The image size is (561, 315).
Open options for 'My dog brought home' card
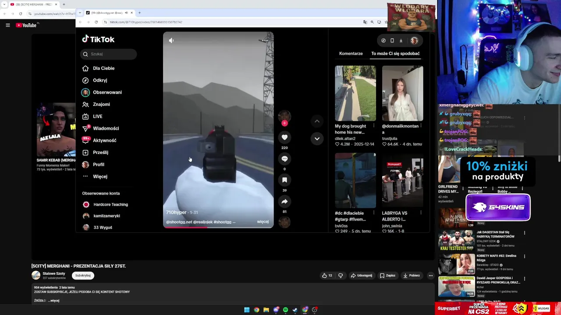[x=374, y=126]
